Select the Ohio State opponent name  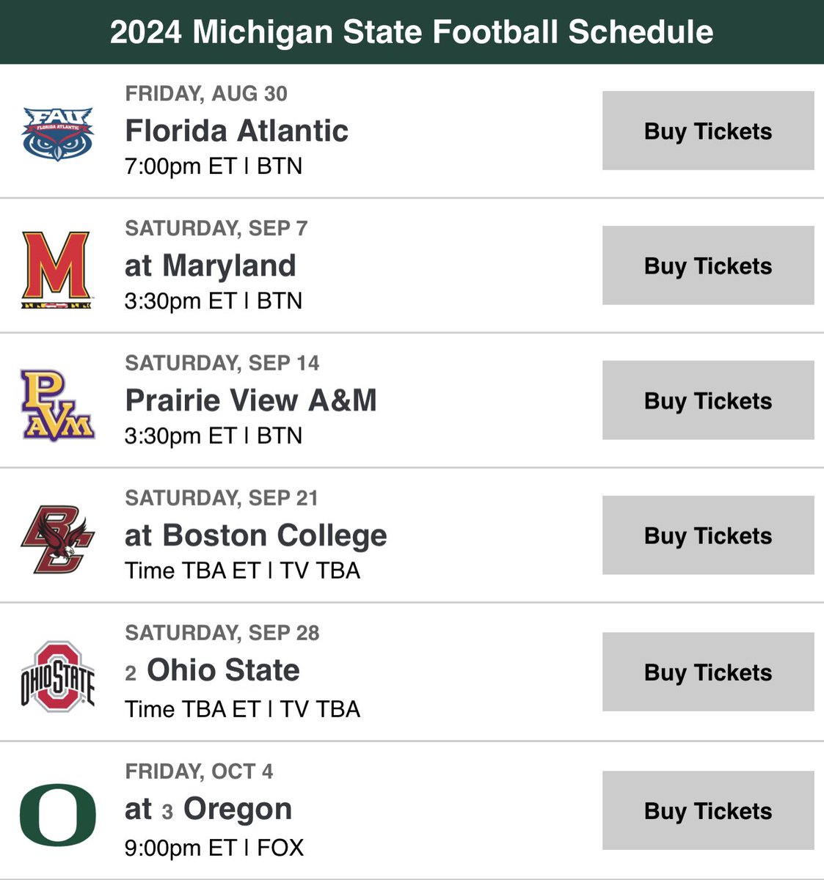223,670
